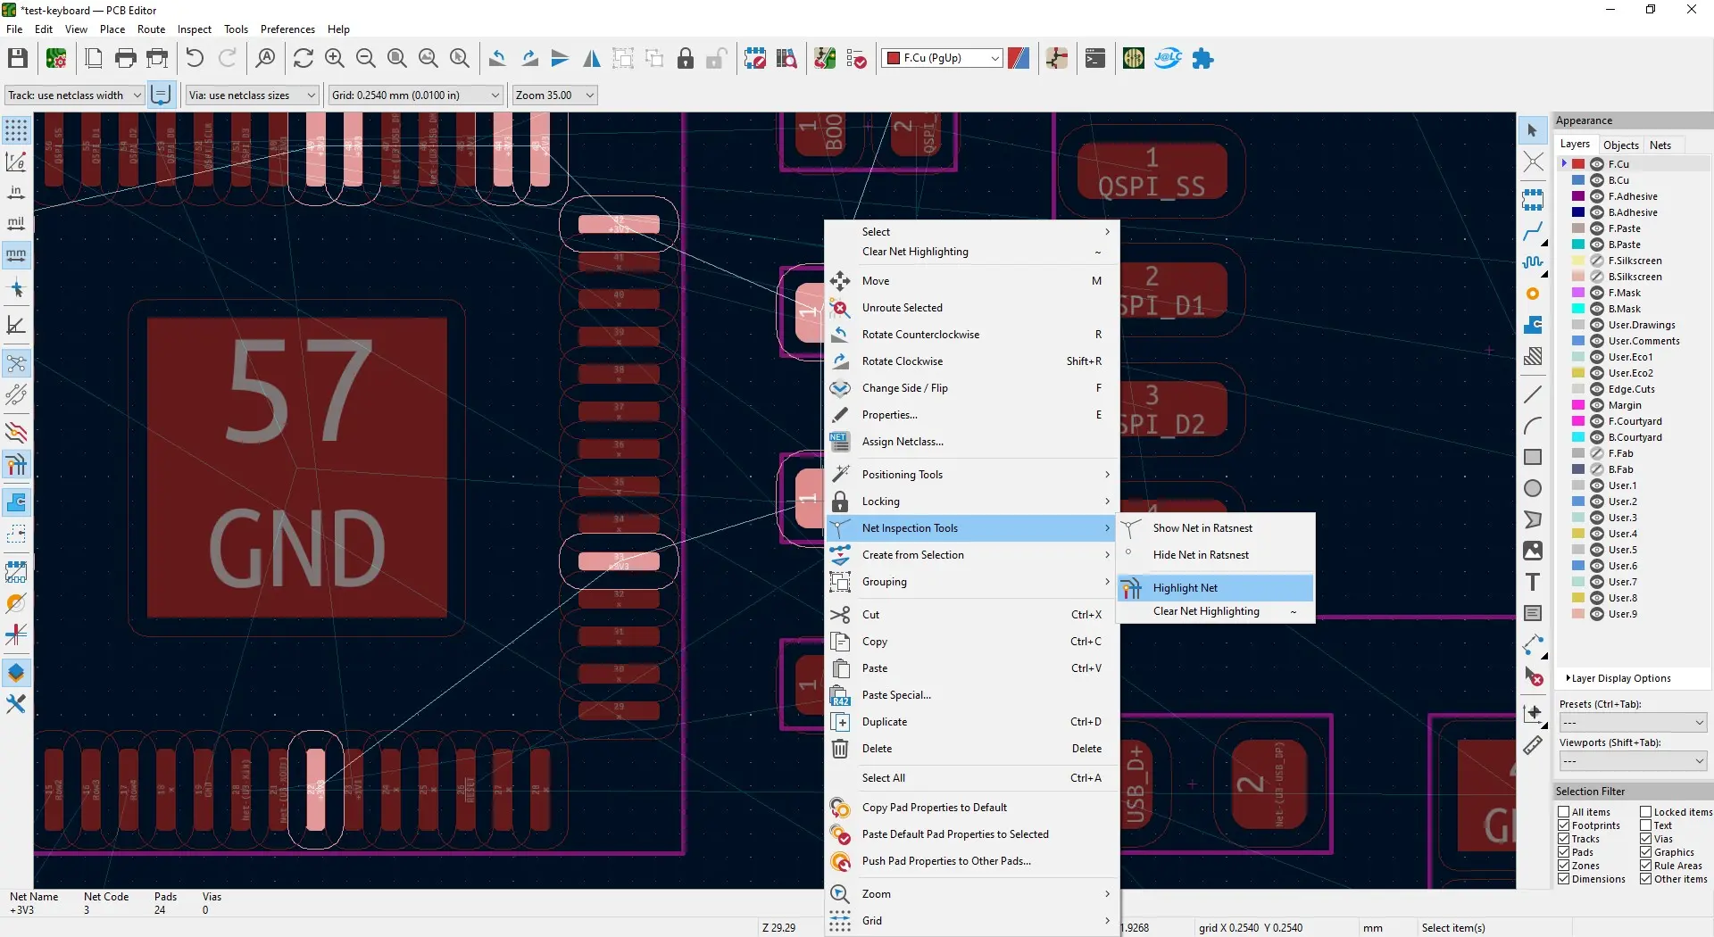Image resolution: width=1714 pixels, height=937 pixels.
Task: Toggle F.Silkscreen layer visibility
Action: [x=1597, y=261]
